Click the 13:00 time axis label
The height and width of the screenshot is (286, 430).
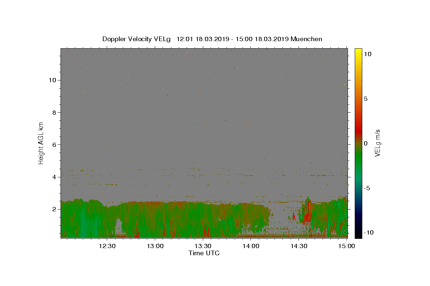tap(155, 246)
